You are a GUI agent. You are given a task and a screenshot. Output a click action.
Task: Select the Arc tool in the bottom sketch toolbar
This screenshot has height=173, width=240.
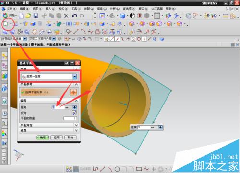[110, 169]
